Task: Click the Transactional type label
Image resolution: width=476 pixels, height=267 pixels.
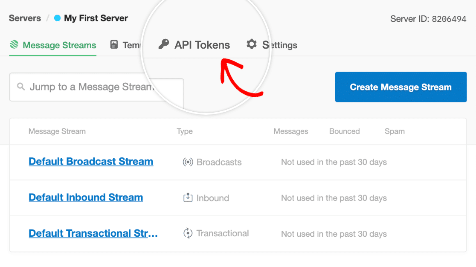Action: 223,233
